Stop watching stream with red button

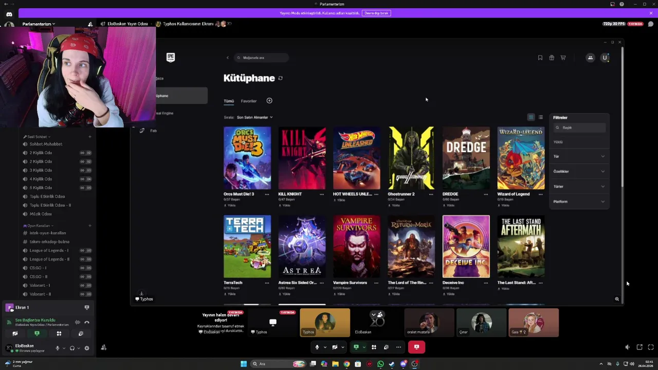tap(416, 347)
